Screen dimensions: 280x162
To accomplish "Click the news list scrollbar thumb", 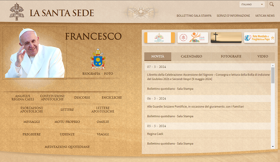I will [273, 75].
